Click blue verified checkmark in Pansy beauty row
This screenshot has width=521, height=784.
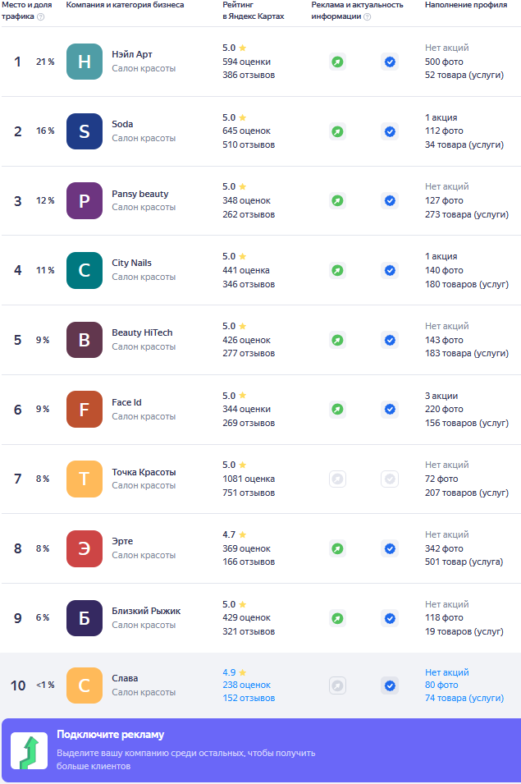390,200
